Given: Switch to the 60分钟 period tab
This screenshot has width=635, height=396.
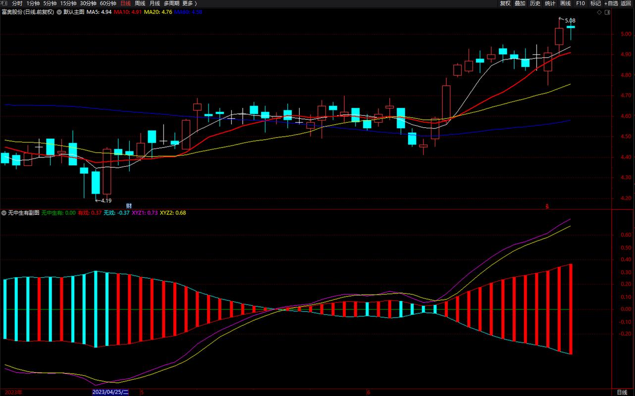Looking at the screenshot, I should pyautogui.click(x=108, y=3).
